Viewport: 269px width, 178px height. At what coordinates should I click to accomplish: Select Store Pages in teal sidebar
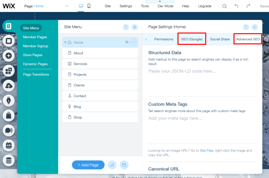point(33,55)
